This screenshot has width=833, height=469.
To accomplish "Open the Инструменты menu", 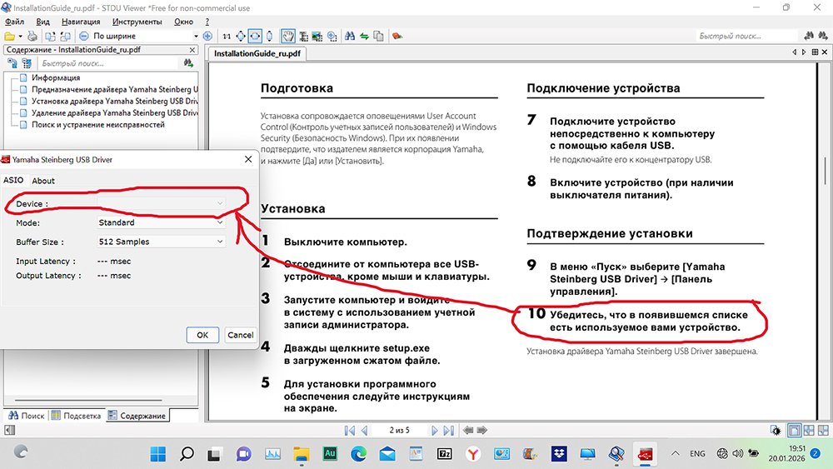I will click(137, 22).
